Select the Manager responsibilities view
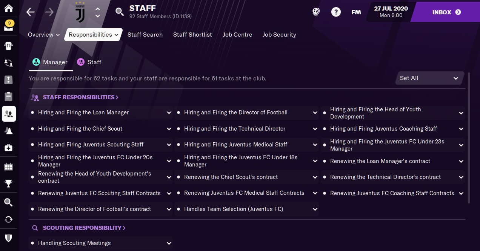The height and width of the screenshot is (251, 480). (x=50, y=62)
